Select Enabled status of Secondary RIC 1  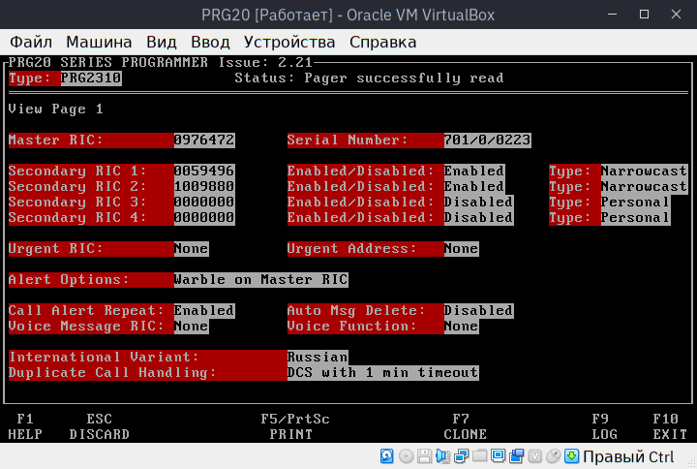tap(473, 172)
